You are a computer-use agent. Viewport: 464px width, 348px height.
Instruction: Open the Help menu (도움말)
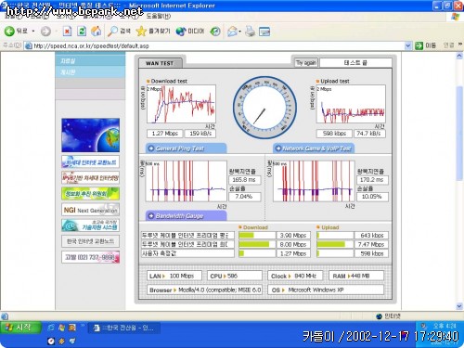point(158,16)
